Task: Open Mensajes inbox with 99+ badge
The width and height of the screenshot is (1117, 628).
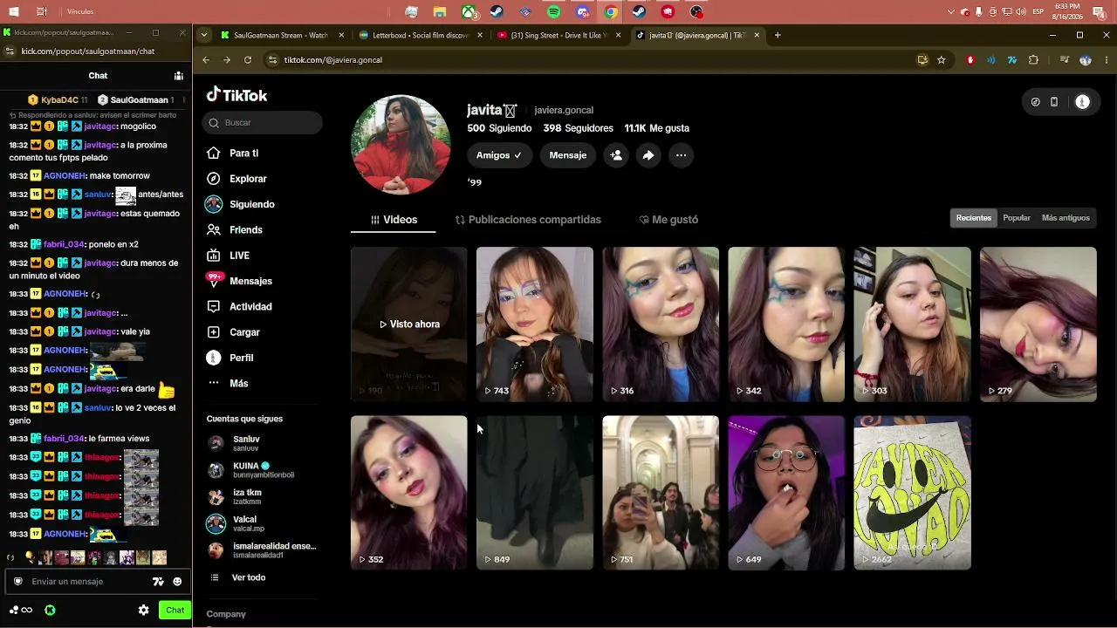Action: tap(239, 281)
